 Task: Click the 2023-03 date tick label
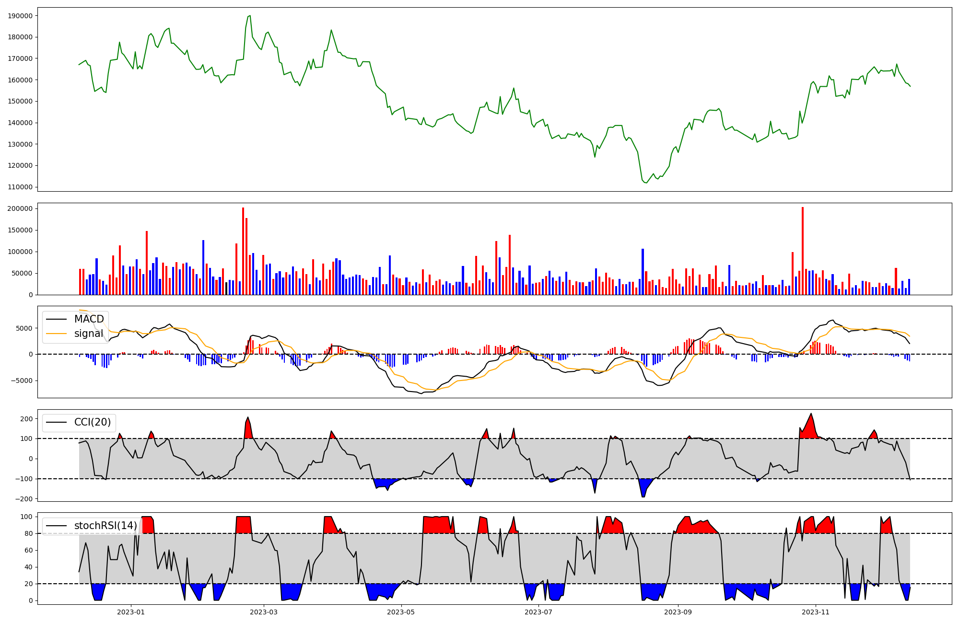tap(264, 612)
